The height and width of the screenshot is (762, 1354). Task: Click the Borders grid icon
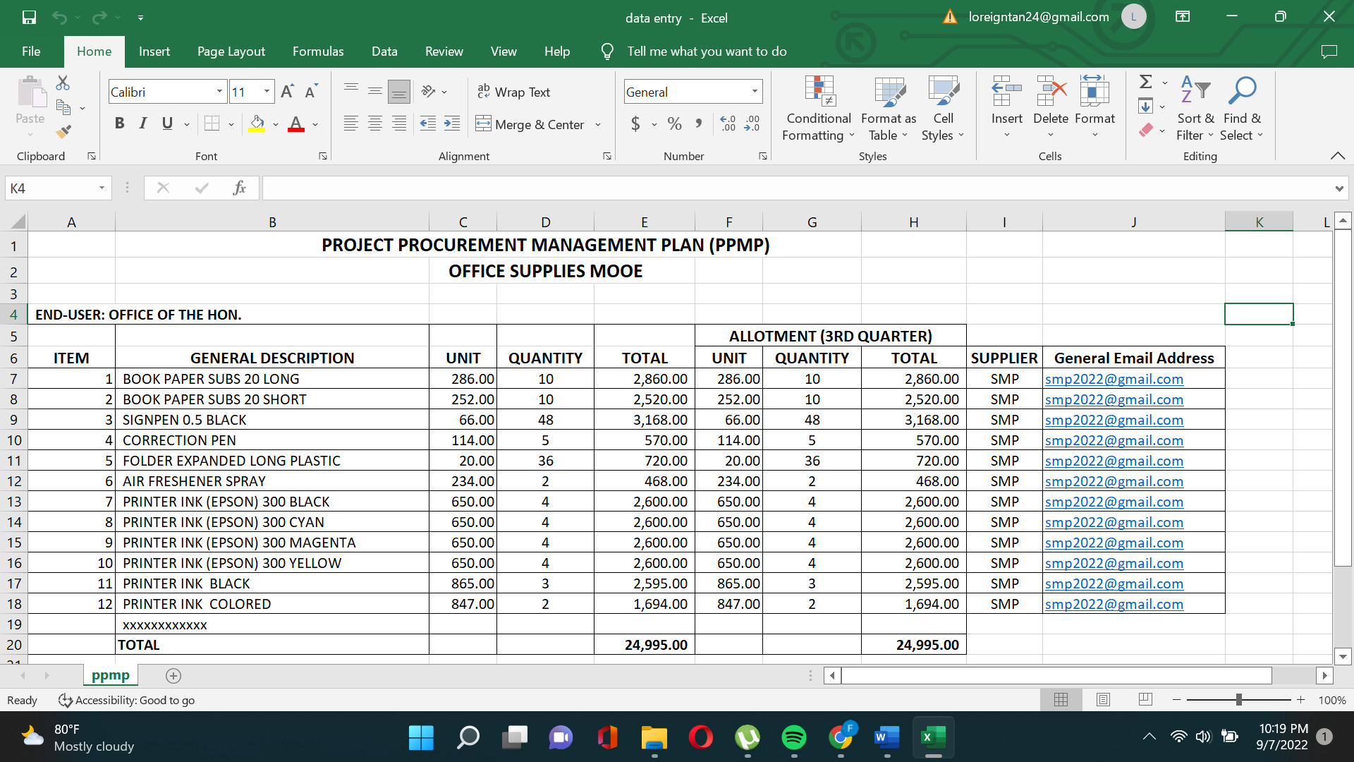coord(212,124)
